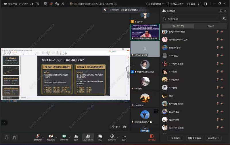This screenshot has height=145, width=230.
Task: Switch to the 未入会 tab
Action: pos(211,26)
